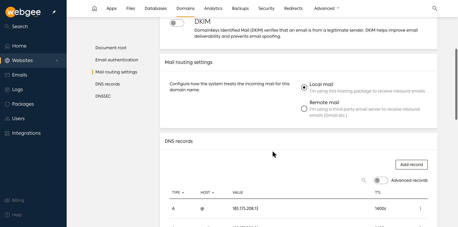The width and height of the screenshot is (458, 227).
Task: Sort DNS records by HOST arrow
Action: tap(213, 192)
